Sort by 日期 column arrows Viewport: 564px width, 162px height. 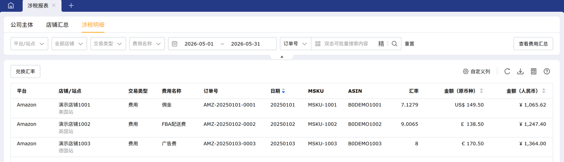[283, 91]
